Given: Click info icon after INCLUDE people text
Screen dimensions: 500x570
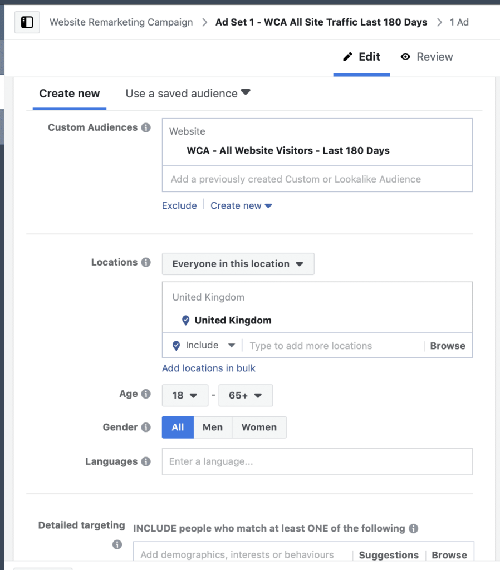Looking at the screenshot, I should [413, 528].
